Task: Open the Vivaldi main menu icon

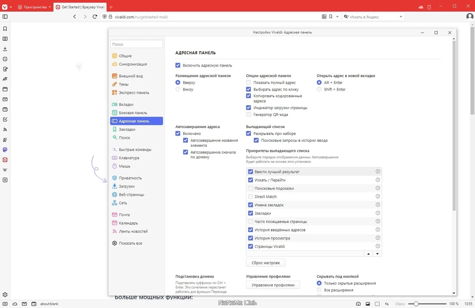Action: point(4,7)
